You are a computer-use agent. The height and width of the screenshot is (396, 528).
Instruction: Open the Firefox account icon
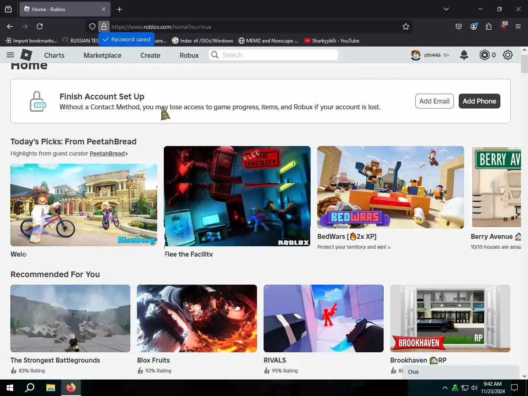click(474, 26)
